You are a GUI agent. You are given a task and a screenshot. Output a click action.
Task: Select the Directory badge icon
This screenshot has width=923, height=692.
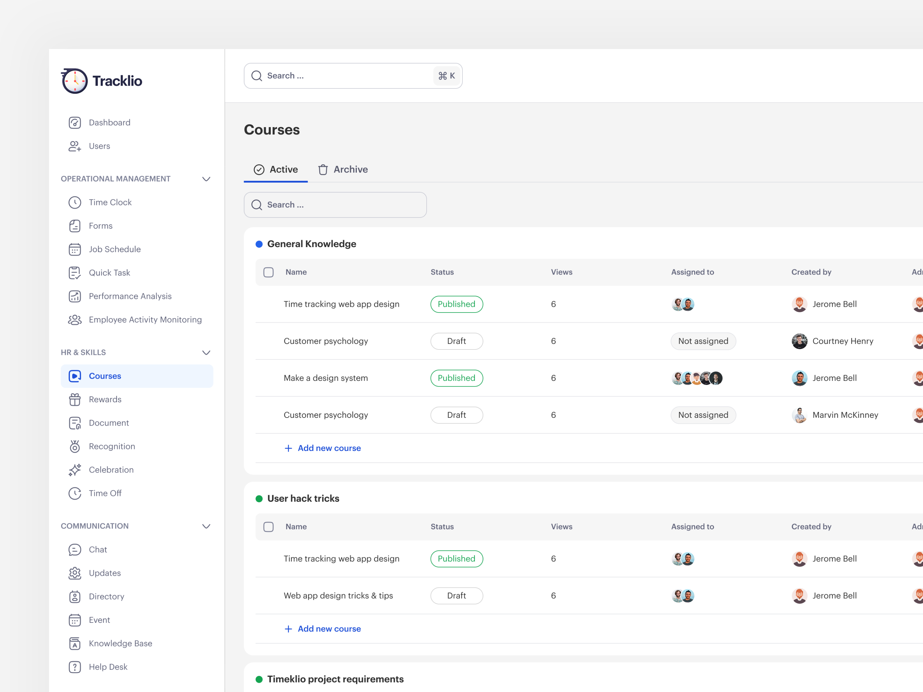pos(75,597)
